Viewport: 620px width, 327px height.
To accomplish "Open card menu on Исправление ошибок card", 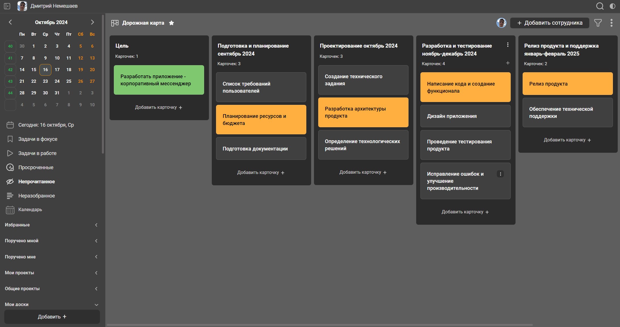I will pyautogui.click(x=500, y=174).
